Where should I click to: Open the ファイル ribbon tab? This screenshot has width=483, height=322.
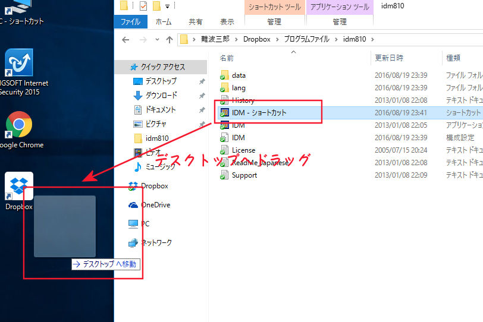click(131, 22)
